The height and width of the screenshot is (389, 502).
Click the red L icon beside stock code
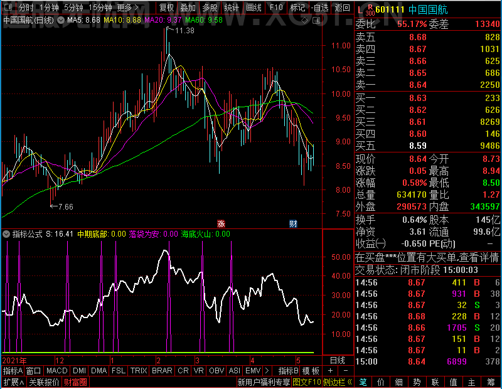[x=360, y=10]
